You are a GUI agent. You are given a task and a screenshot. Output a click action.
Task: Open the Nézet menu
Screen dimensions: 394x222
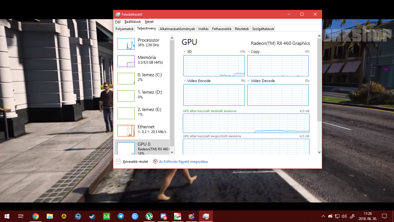point(149,22)
